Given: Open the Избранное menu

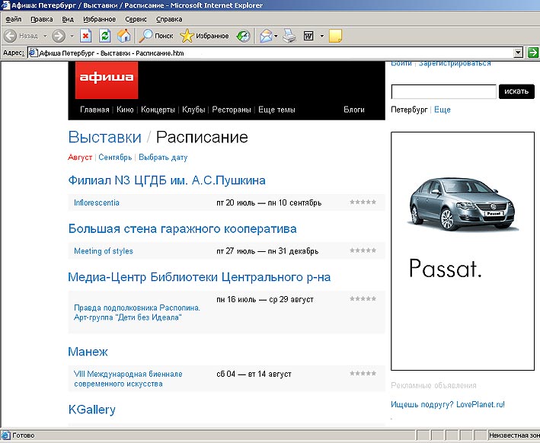Looking at the screenshot, I should tap(100, 19).
